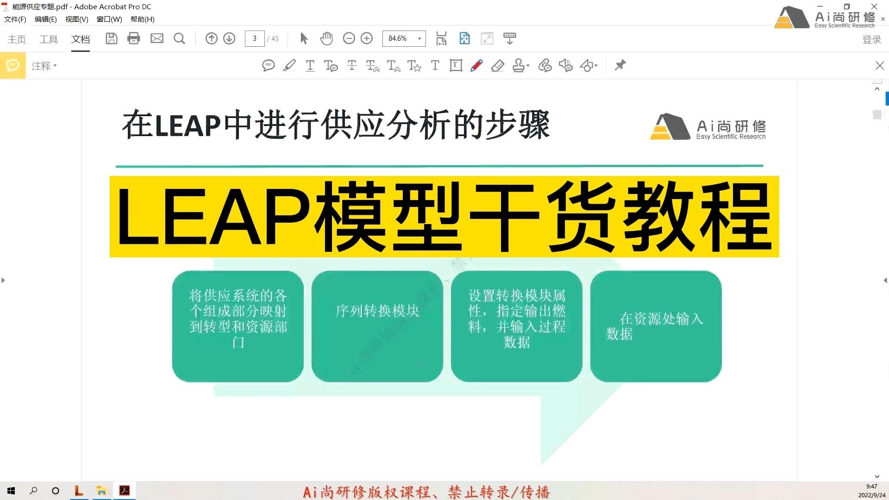Enable the selection arrow tool
The width and height of the screenshot is (889, 500).
point(304,38)
